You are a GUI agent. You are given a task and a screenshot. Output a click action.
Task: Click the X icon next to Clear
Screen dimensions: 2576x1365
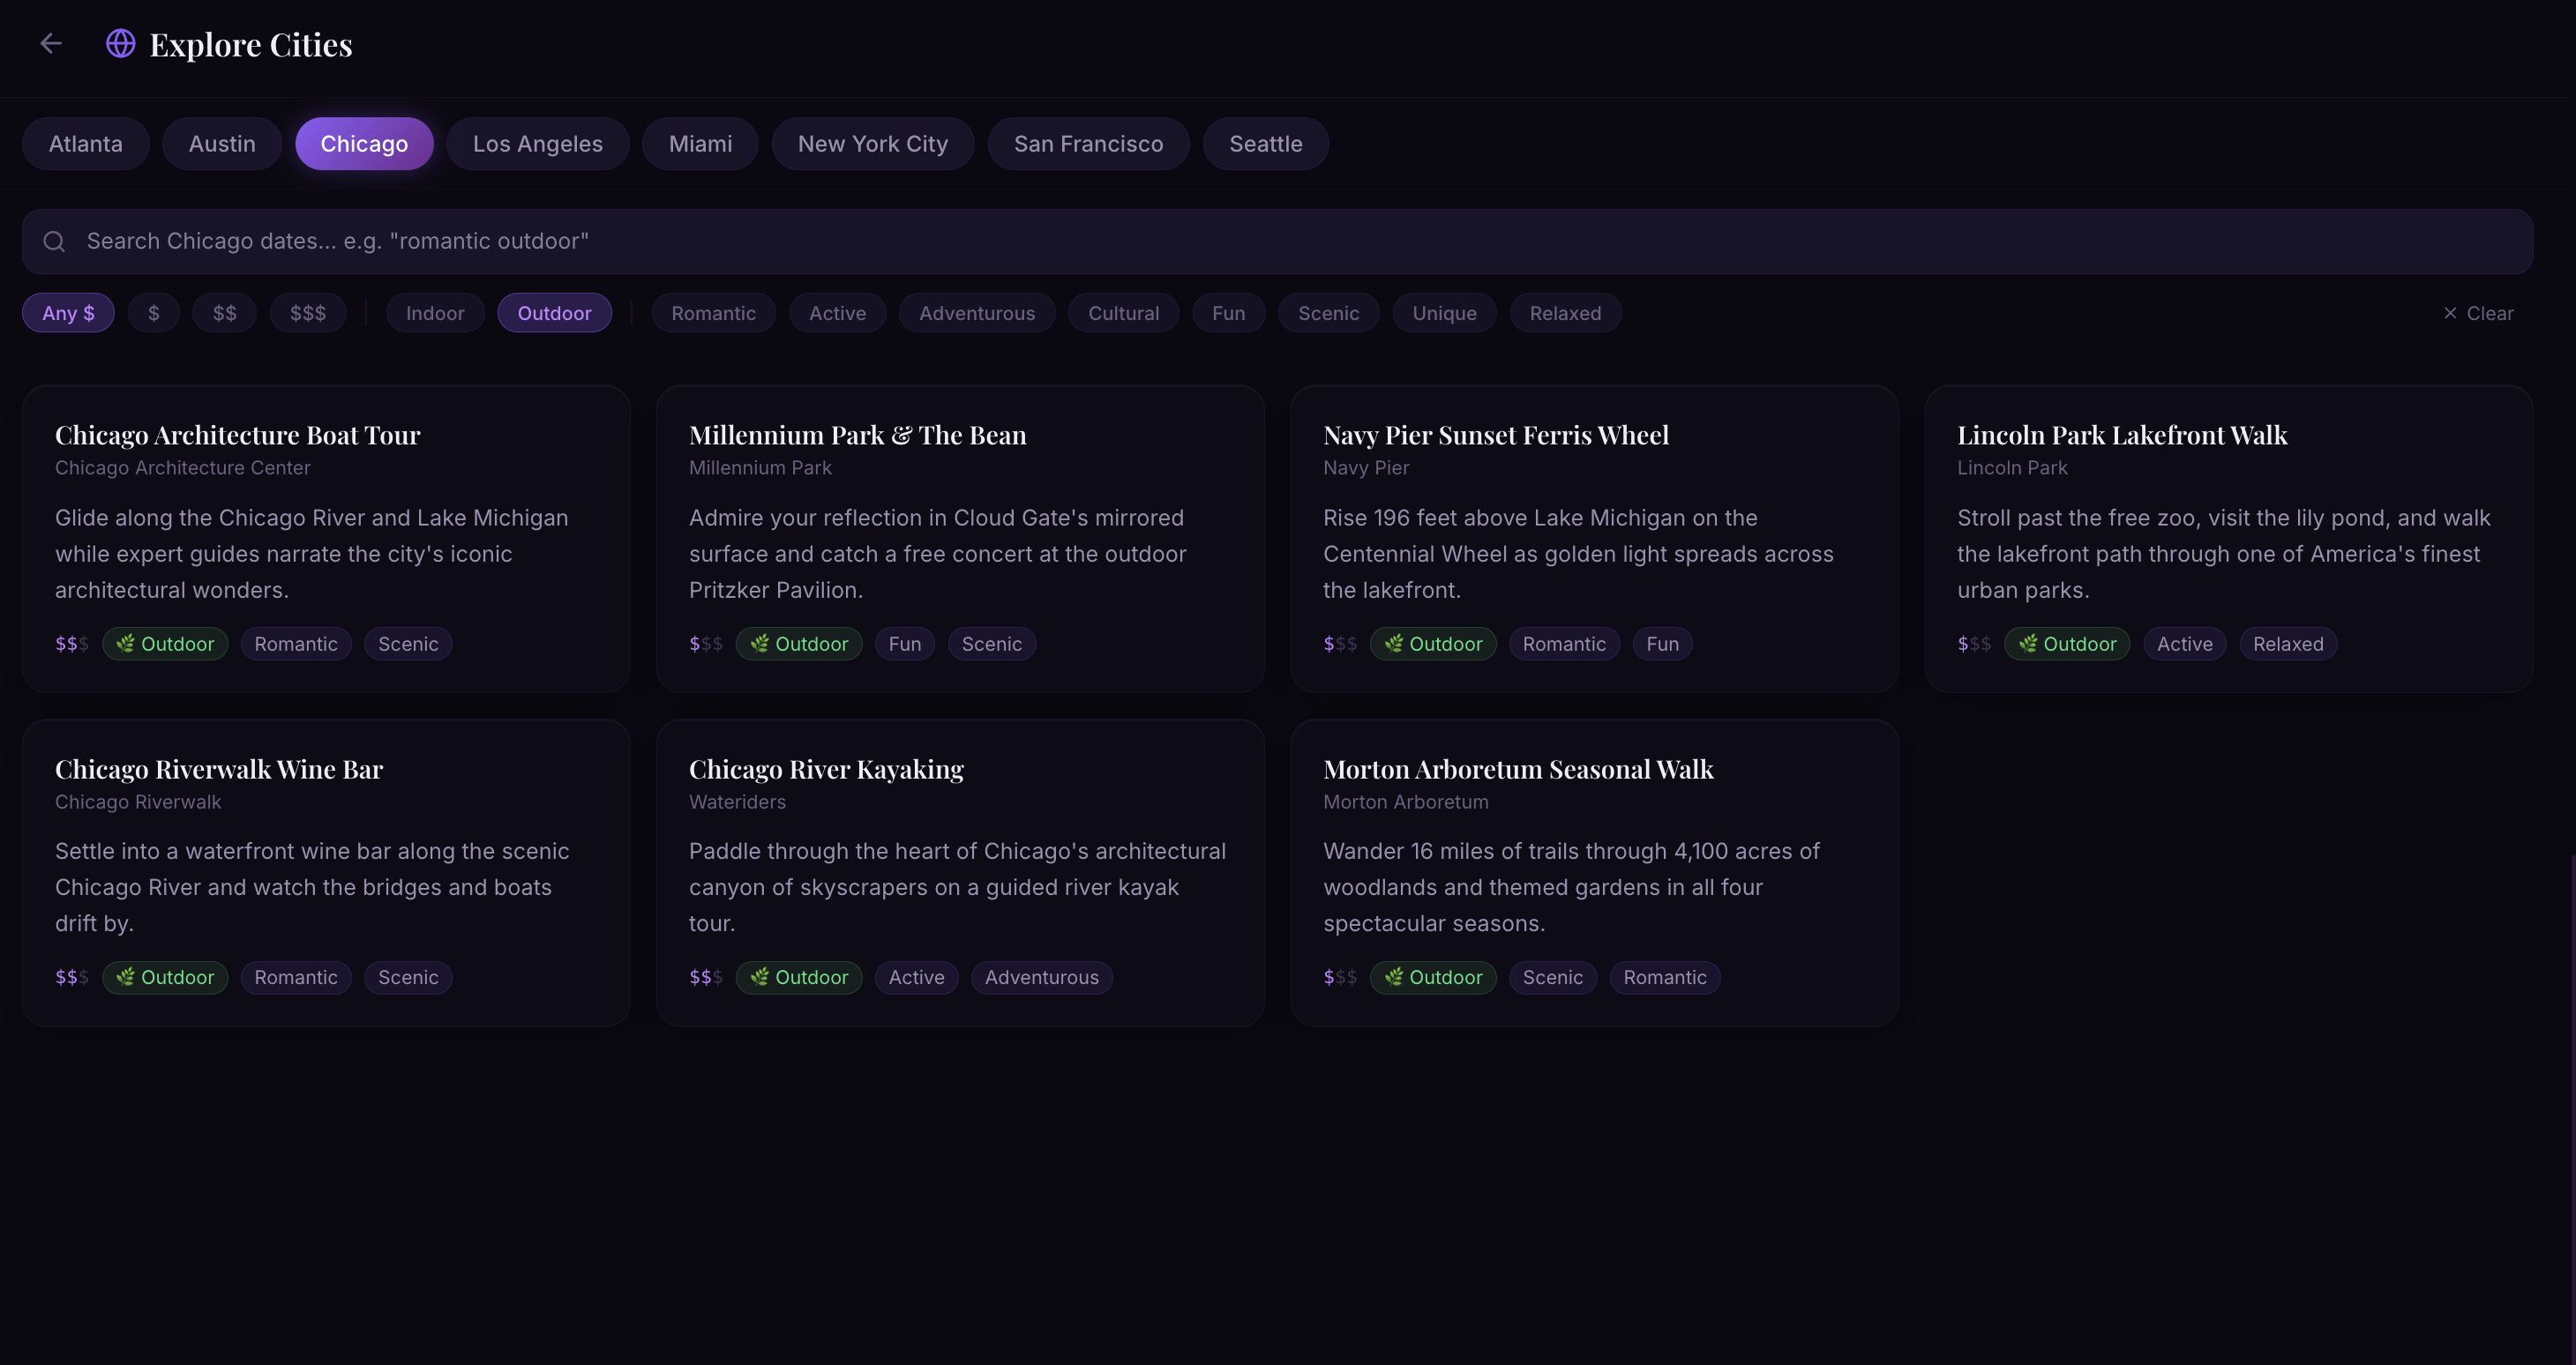(x=2450, y=314)
